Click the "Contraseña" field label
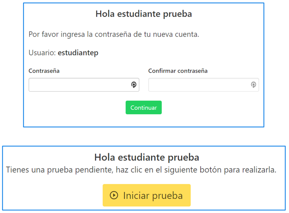The width and height of the screenshot is (289, 213). coord(44,71)
